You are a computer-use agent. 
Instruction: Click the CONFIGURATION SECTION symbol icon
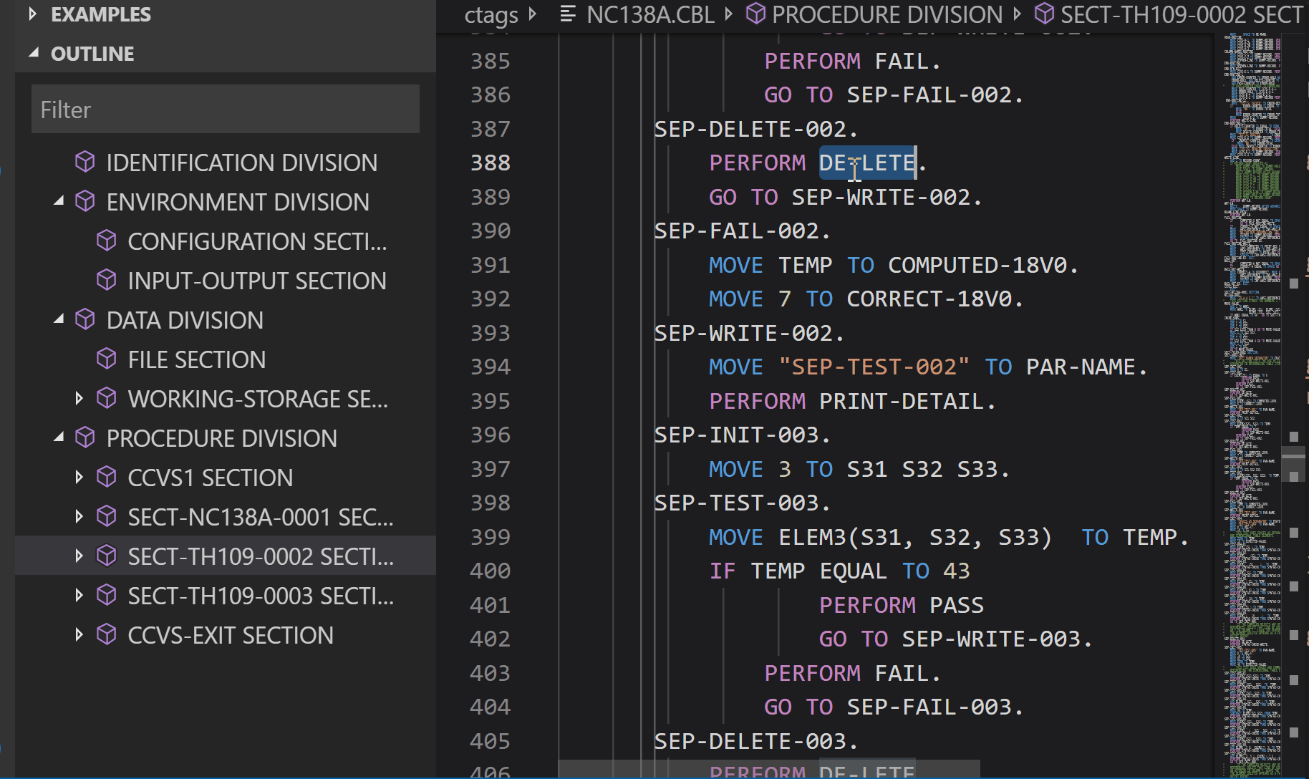tap(107, 241)
